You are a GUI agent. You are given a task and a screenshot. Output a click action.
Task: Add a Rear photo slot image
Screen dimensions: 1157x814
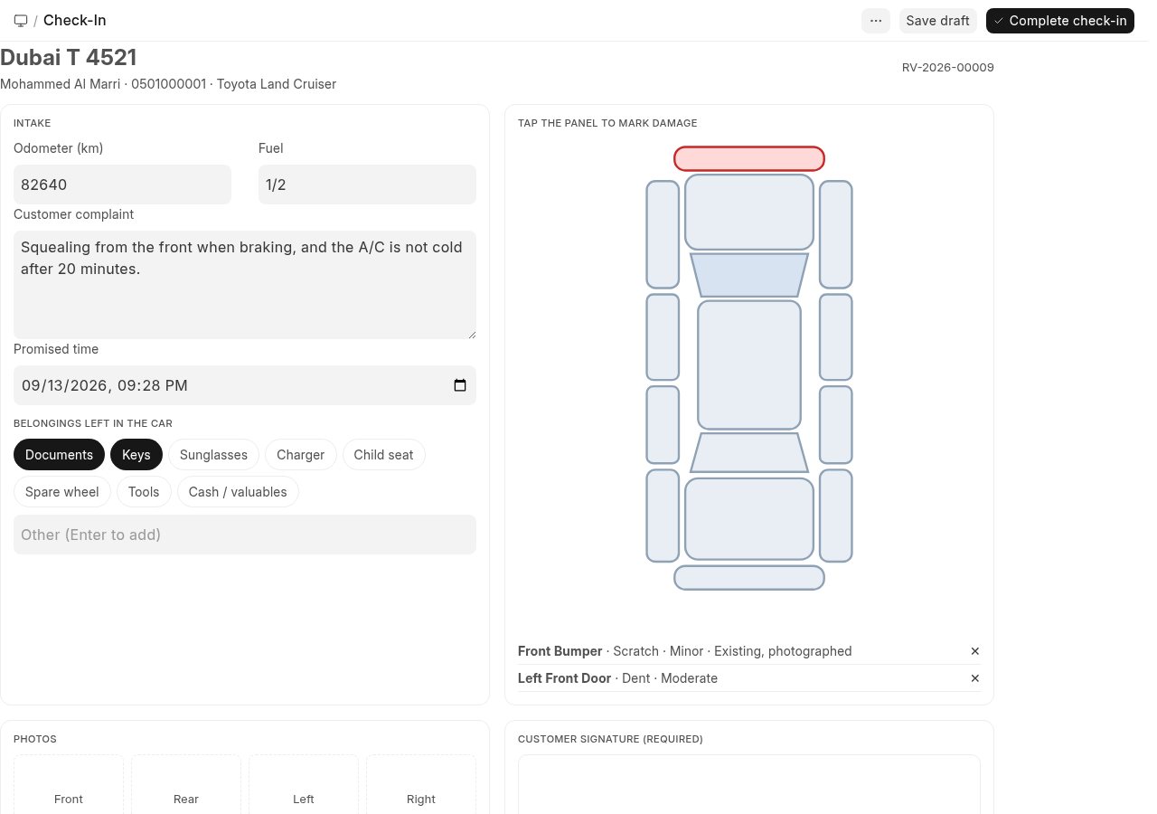coord(186,785)
